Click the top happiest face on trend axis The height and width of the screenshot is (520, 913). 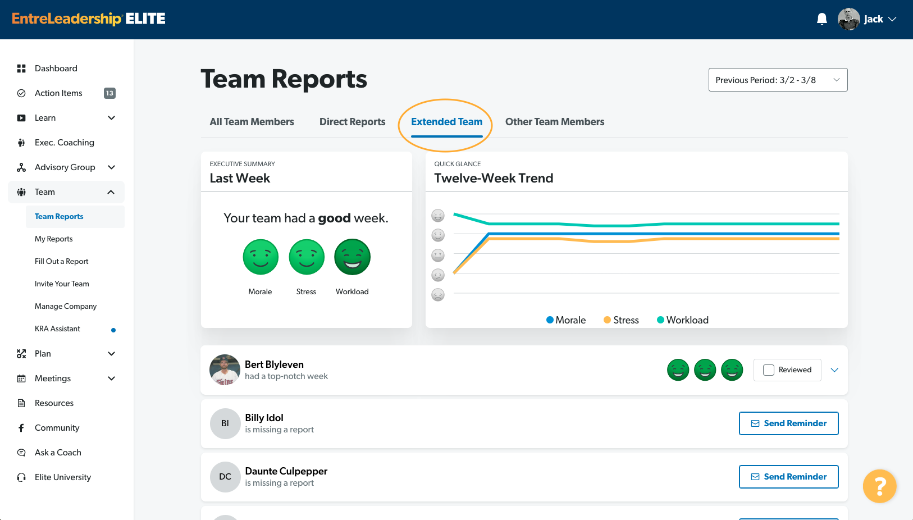pos(438,216)
